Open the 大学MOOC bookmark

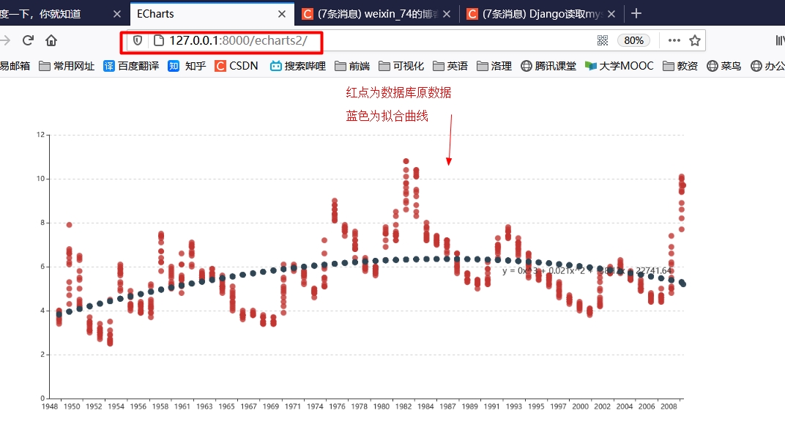[620, 66]
